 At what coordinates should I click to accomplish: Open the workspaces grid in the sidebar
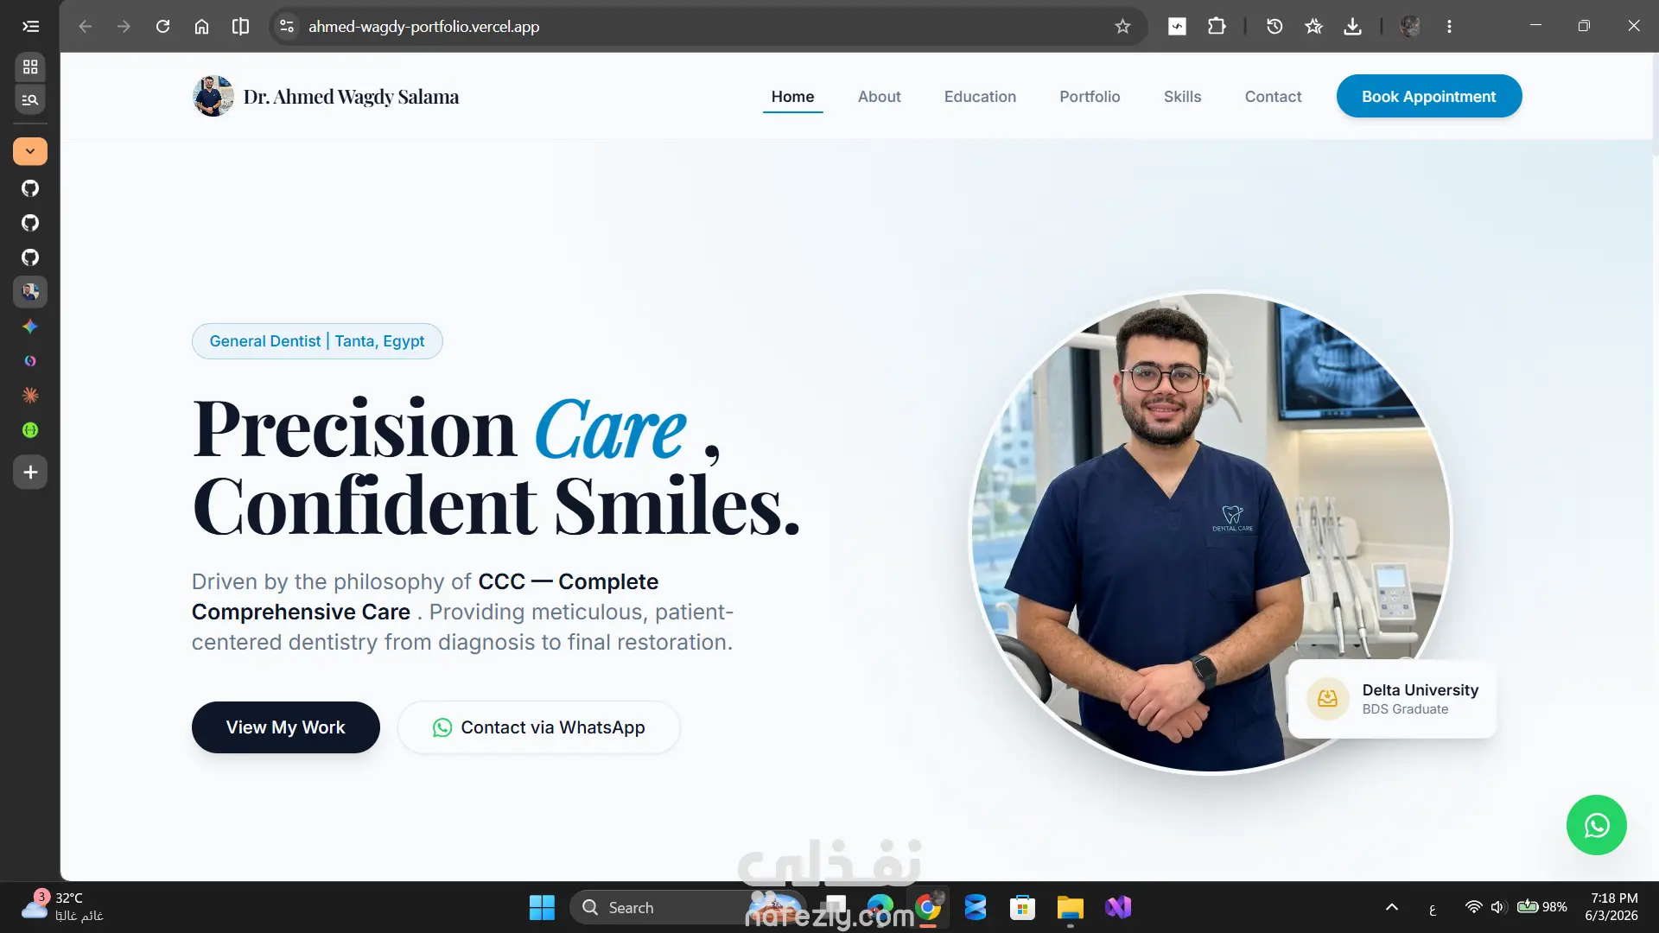coord(30,67)
